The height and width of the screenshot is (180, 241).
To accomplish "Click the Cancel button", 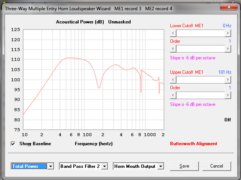I will click(217, 166).
